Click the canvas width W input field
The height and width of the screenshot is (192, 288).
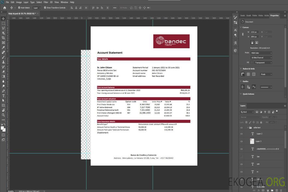click(x=254, y=32)
